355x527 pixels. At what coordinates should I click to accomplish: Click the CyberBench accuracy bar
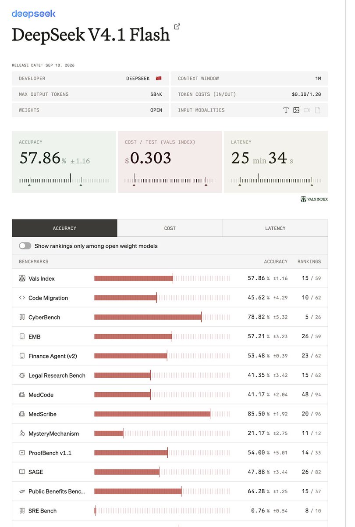pyautogui.click(x=162, y=317)
